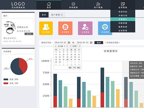The width and height of the screenshot is (144, 108).
Task: Click the dark 查询 query button
Action: pos(99,43)
